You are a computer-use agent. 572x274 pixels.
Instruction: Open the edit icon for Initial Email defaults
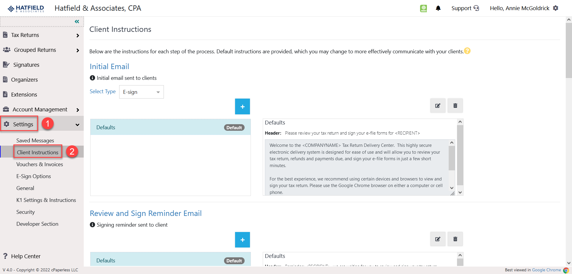point(438,105)
